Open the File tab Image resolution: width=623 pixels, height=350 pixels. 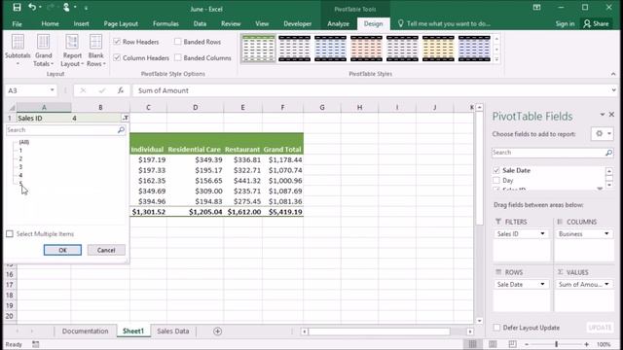coord(18,23)
